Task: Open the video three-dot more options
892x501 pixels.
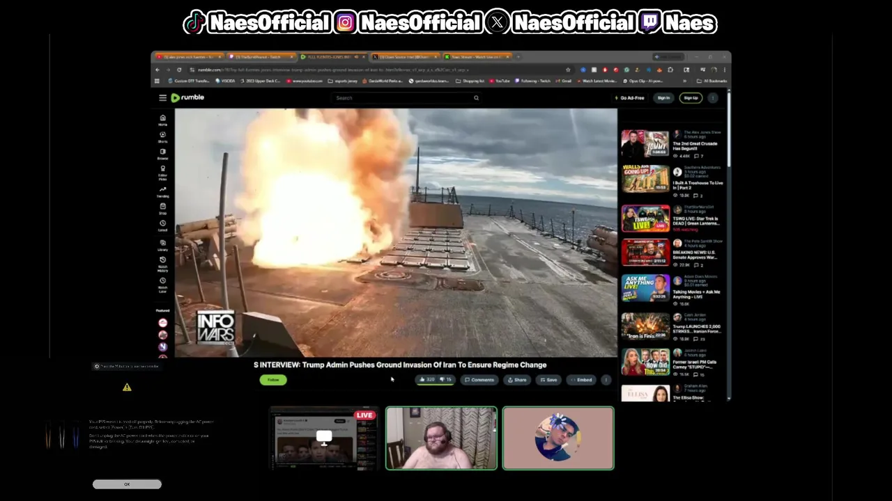Action: pyautogui.click(x=606, y=380)
